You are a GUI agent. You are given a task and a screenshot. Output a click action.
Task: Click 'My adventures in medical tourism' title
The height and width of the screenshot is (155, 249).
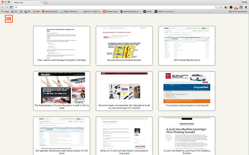[x=124, y=60]
